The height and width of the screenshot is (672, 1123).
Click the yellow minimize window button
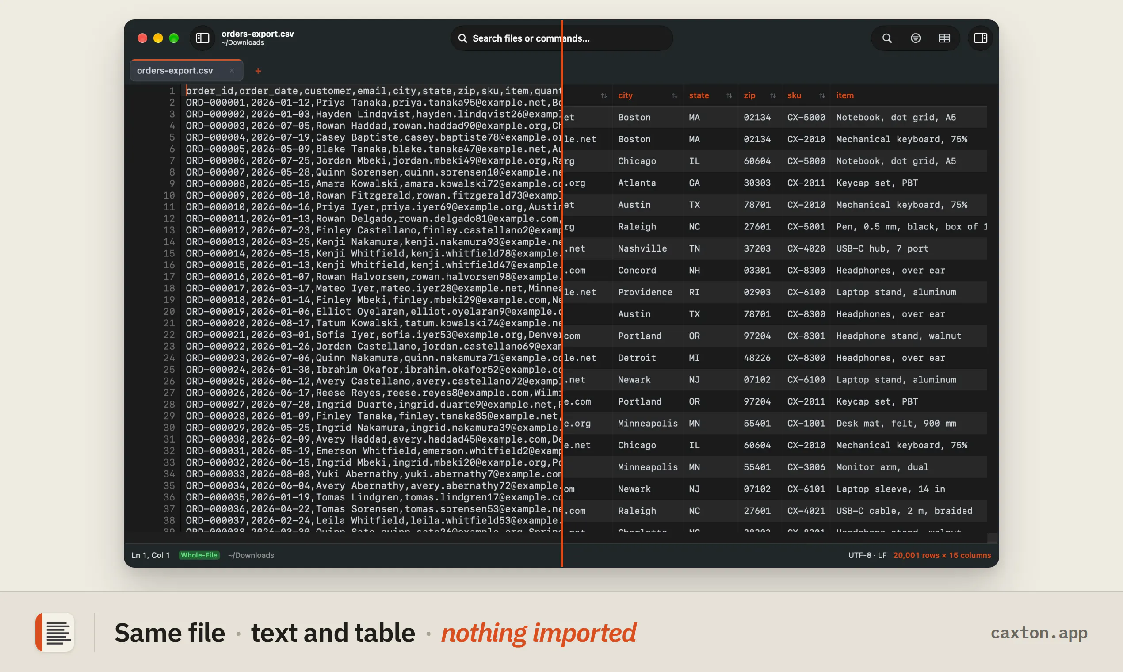158,38
